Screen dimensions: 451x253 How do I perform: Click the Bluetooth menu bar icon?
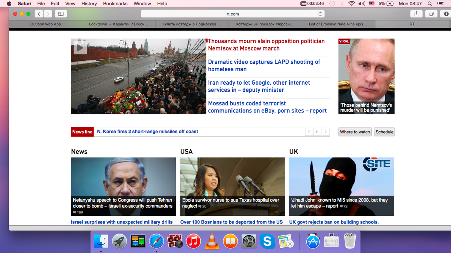coord(342,4)
